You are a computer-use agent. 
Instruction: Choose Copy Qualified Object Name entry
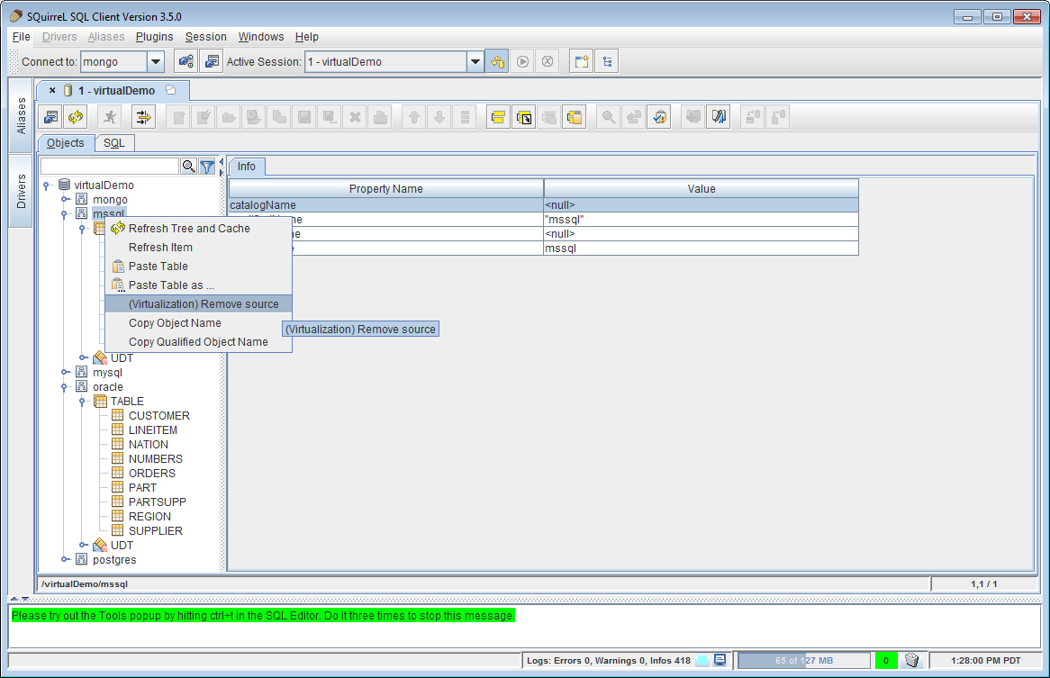[x=199, y=341]
